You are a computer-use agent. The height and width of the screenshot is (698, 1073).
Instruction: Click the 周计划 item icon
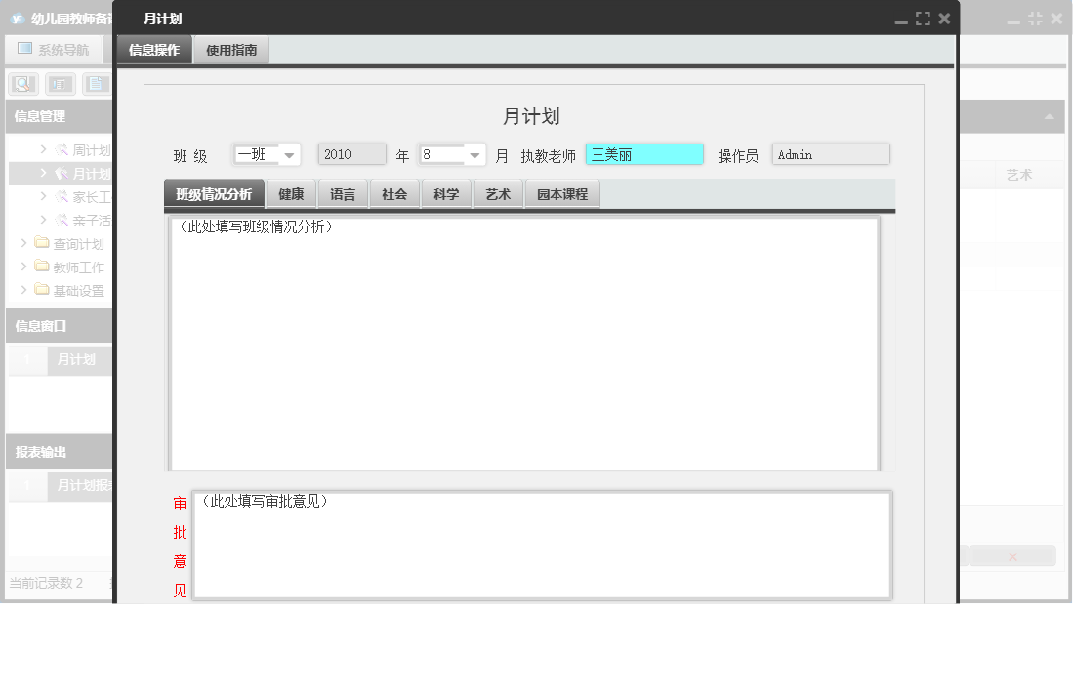pos(62,149)
